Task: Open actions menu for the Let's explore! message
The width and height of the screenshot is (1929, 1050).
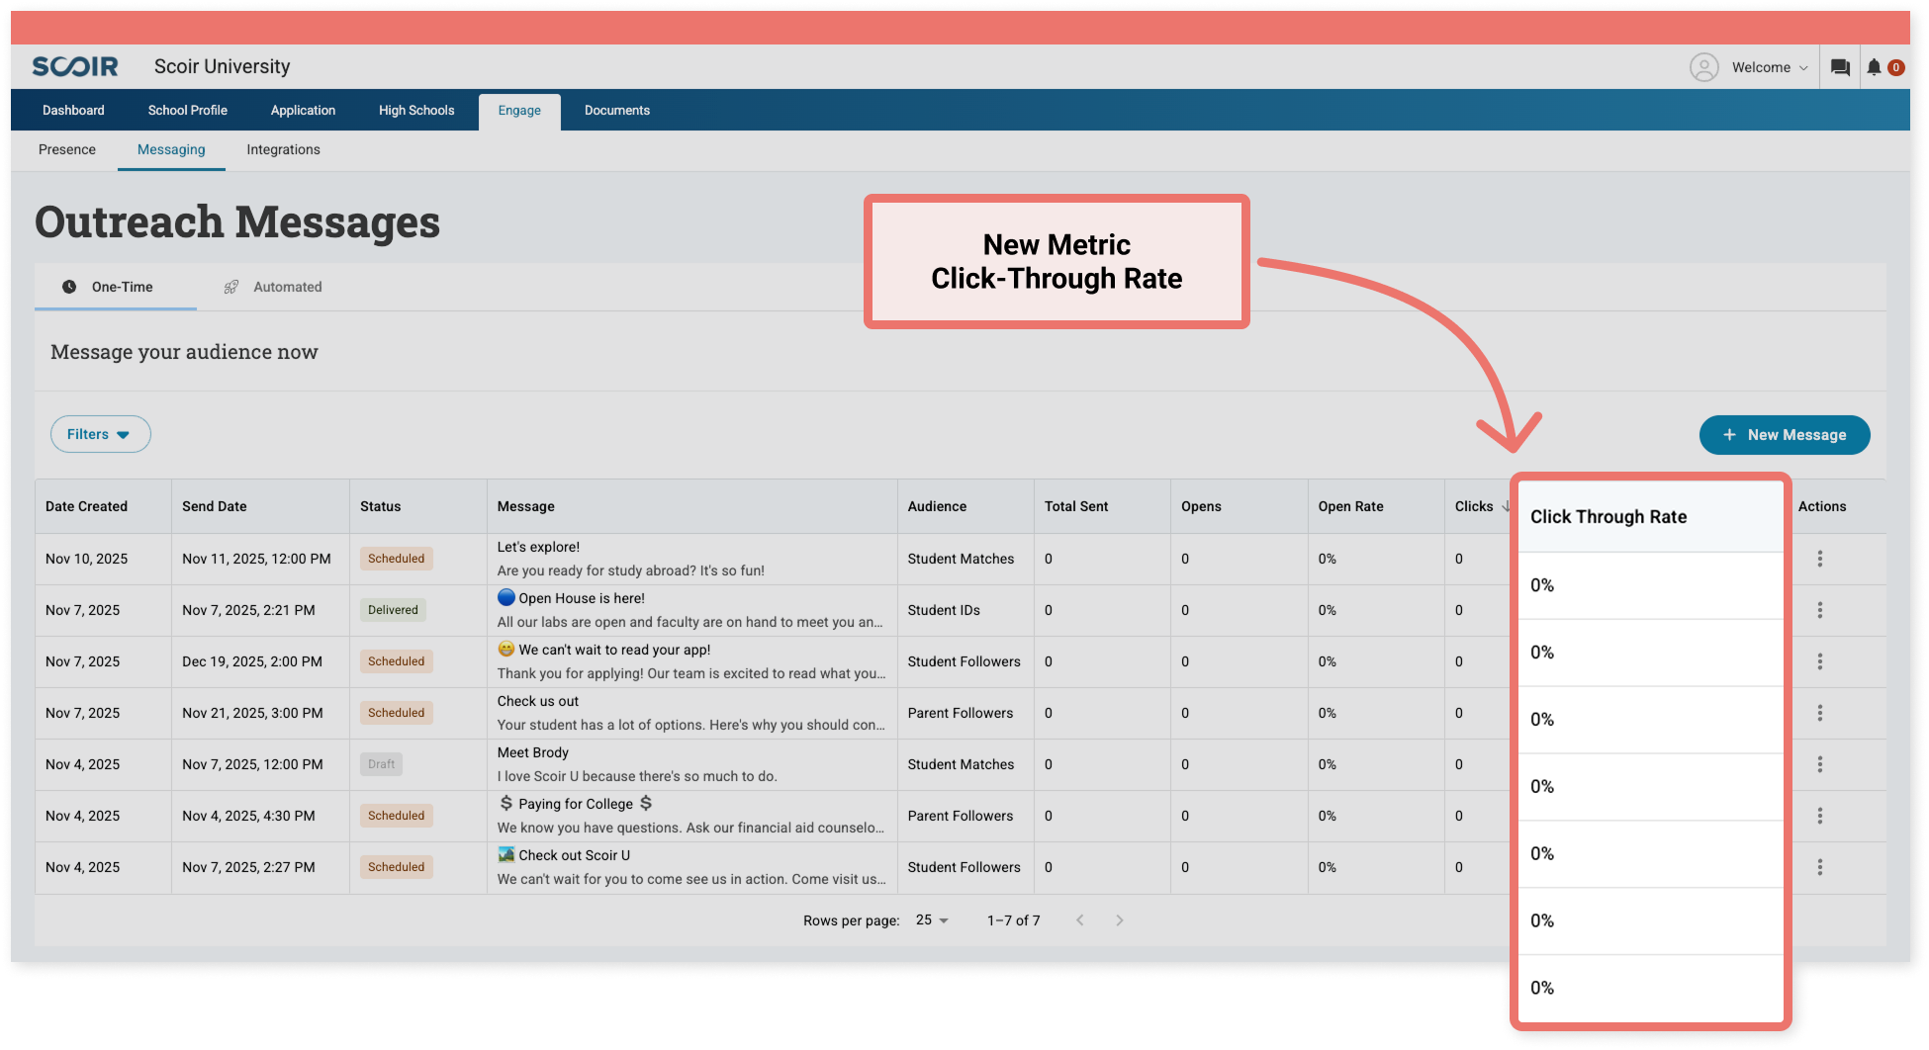Action: click(1820, 558)
